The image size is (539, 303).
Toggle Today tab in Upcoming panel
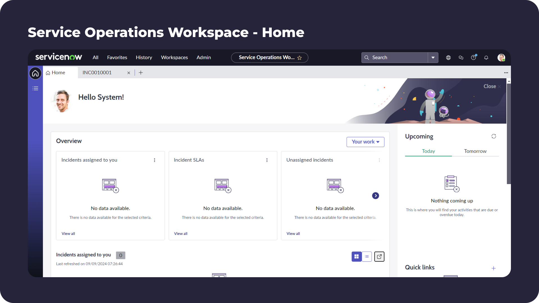coord(428,151)
